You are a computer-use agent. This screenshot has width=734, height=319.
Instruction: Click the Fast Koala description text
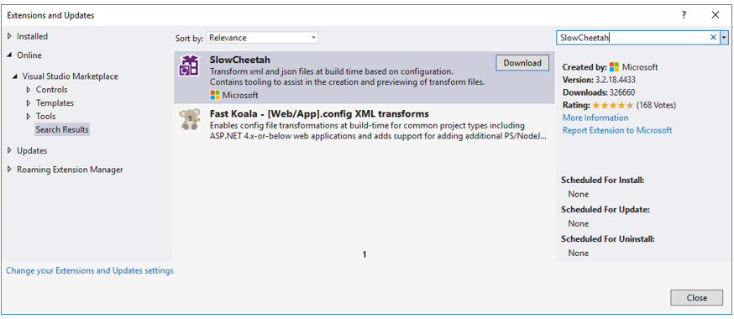(x=378, y=130)
